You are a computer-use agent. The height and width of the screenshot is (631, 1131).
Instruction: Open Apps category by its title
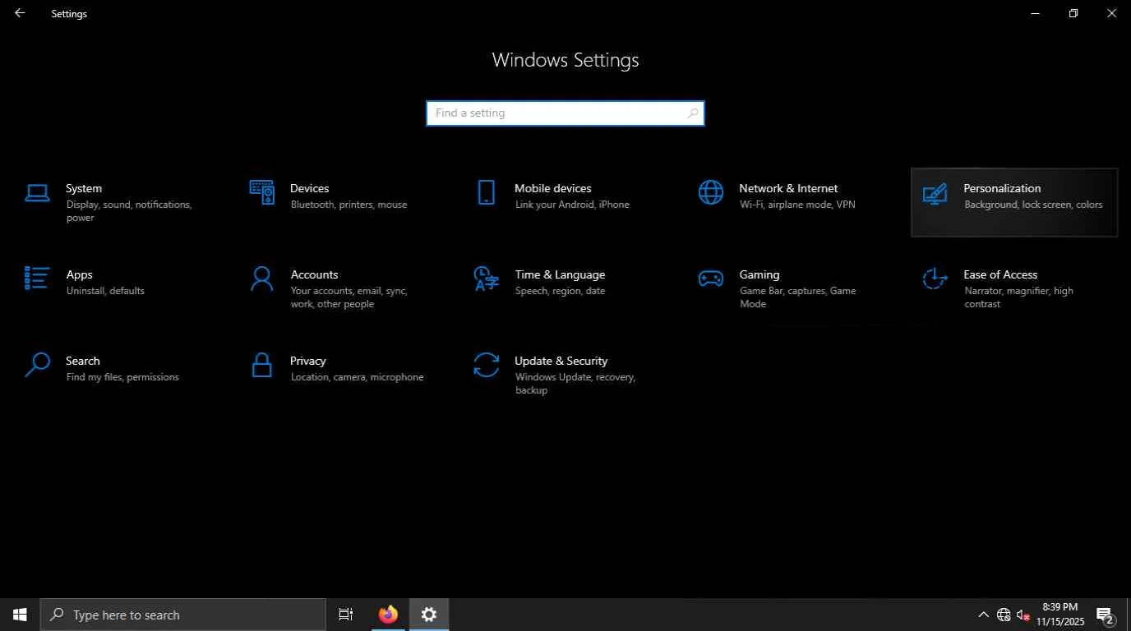[x=80, y=274]
